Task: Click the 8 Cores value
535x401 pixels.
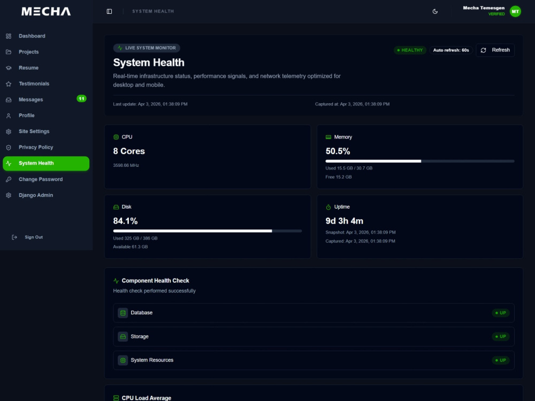Action: pyautogui.click(x=129, y=151)
